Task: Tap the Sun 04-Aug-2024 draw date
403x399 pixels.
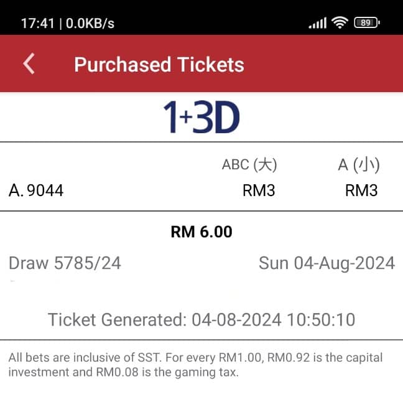Action: [327, 263]
